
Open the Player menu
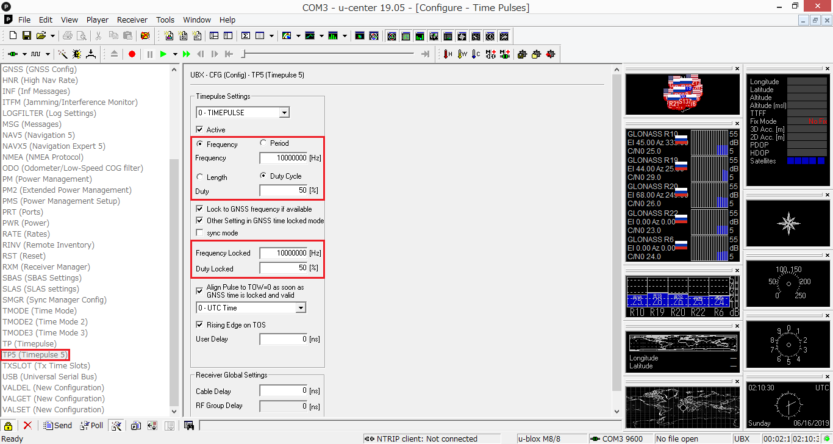98,20
